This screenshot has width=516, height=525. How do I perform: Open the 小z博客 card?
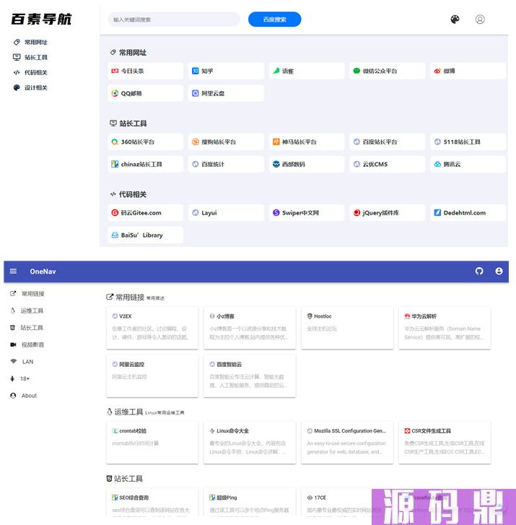[250, 328]
